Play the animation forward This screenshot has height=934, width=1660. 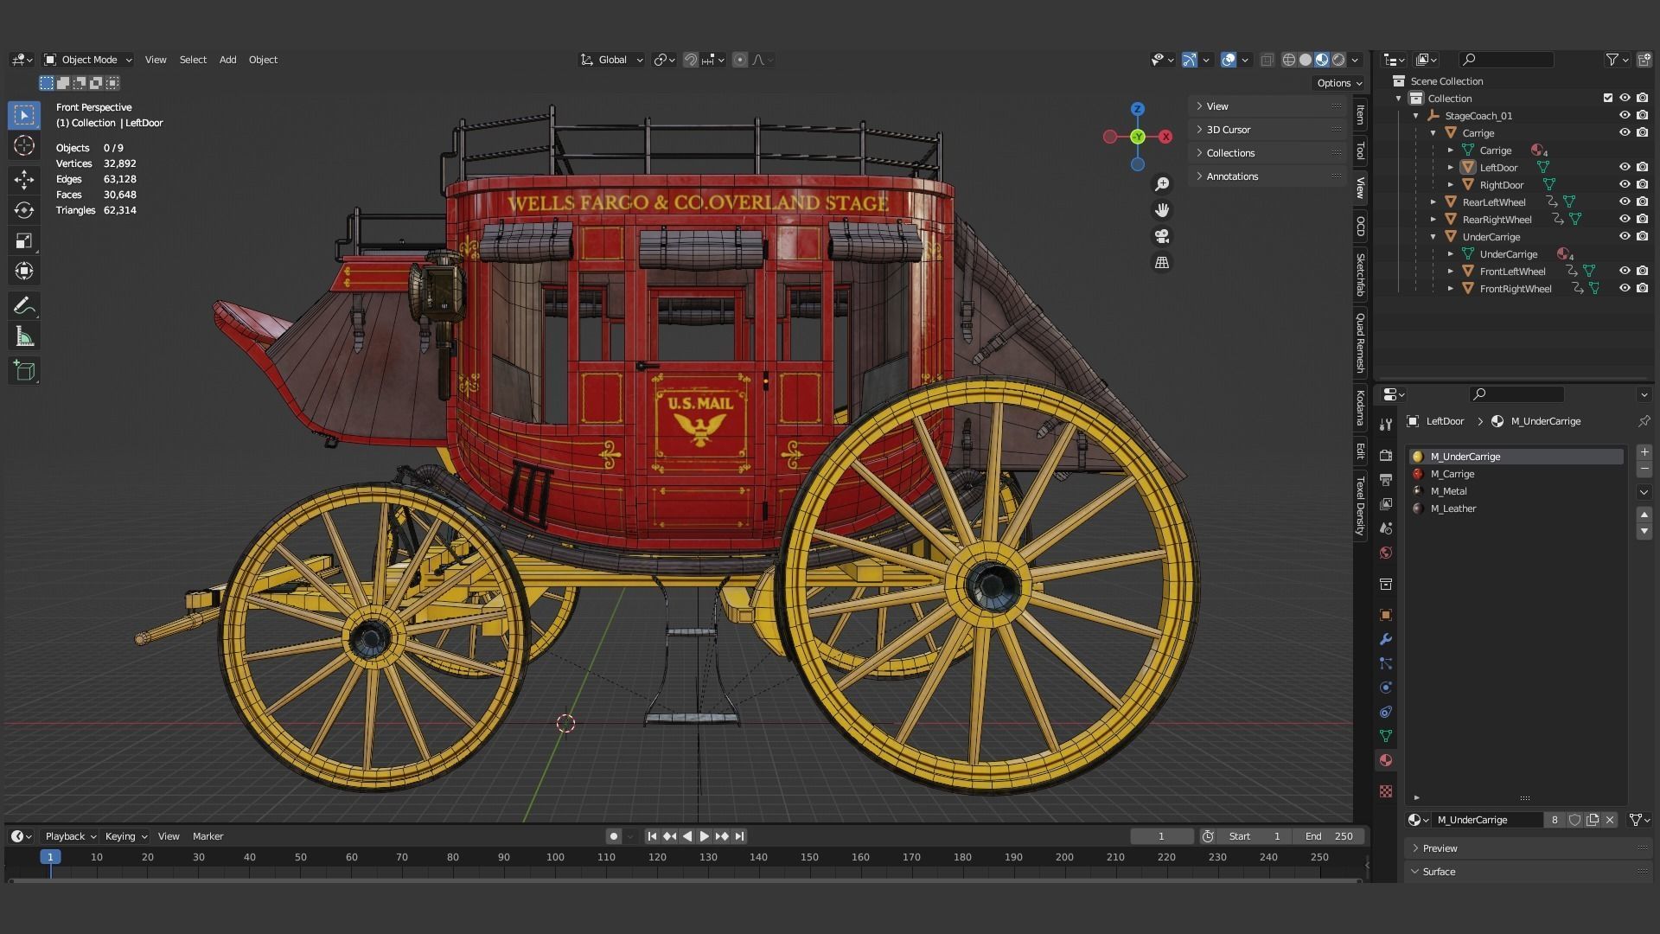point(704,836)
